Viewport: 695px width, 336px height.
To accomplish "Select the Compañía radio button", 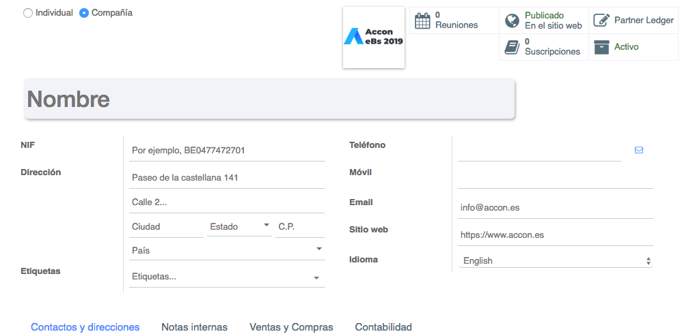I will pyautogui.click(x=84, y=13).
